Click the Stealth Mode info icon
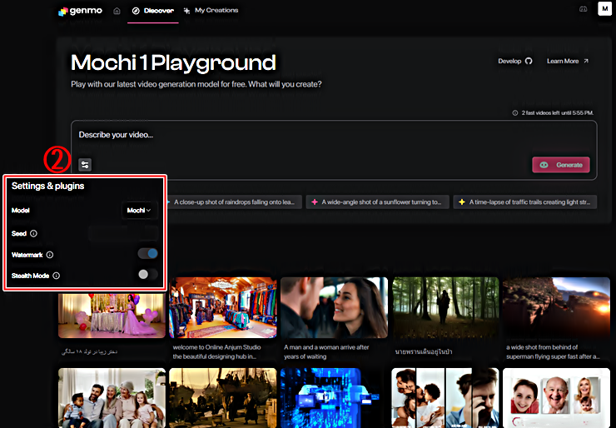The image size is (616, 428). point(56,276)
